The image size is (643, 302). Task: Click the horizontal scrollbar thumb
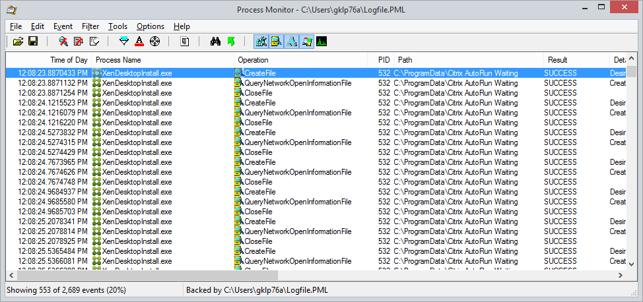(x=148, y=276)
